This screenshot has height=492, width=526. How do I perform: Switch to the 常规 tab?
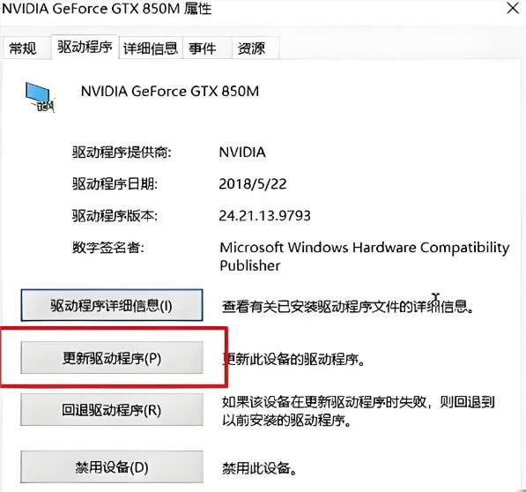pos(23,48)
